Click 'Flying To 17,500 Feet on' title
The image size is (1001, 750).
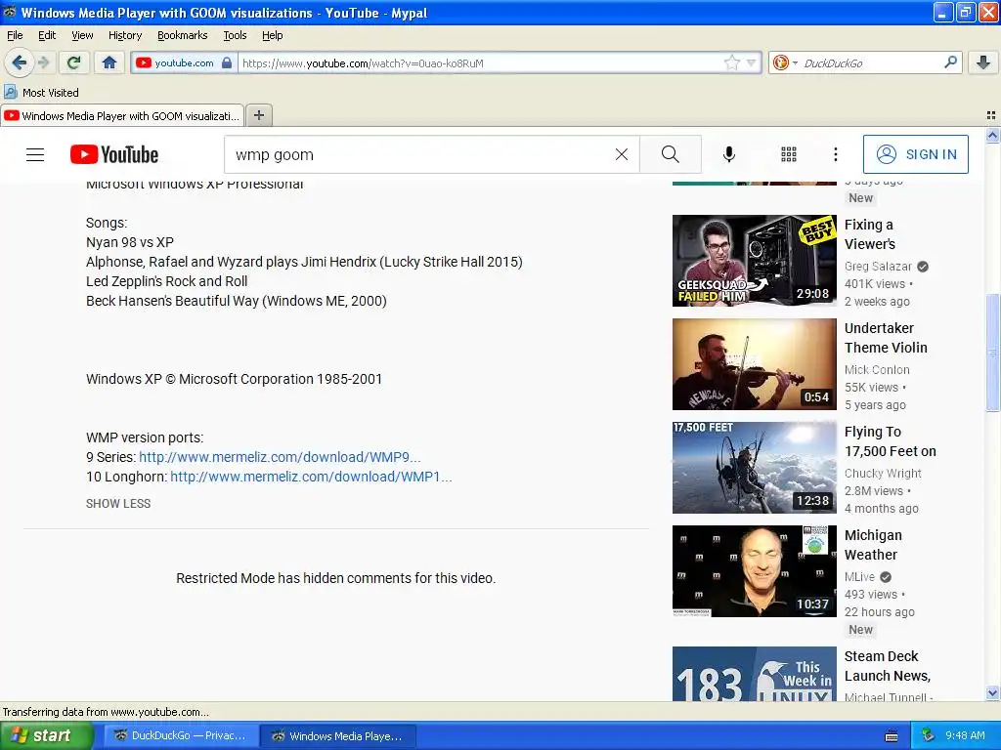pos(890,441)
